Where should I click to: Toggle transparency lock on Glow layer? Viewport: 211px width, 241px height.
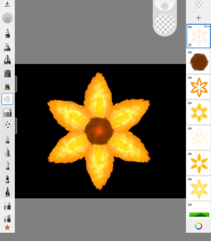pyautogui.click(x=190, y=45)
